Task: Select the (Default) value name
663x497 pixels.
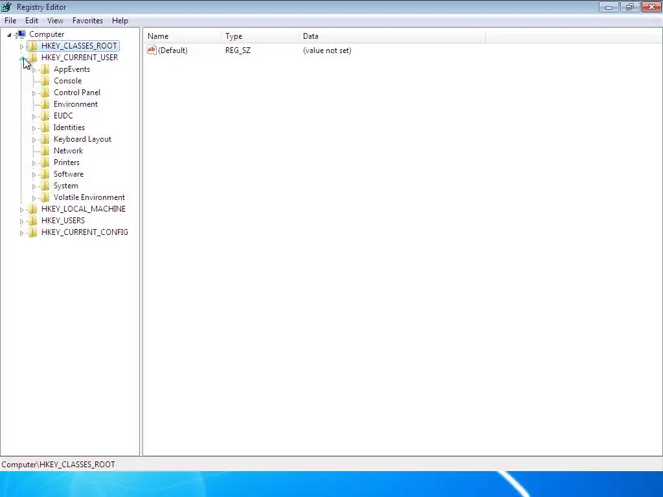Action: 172,50
